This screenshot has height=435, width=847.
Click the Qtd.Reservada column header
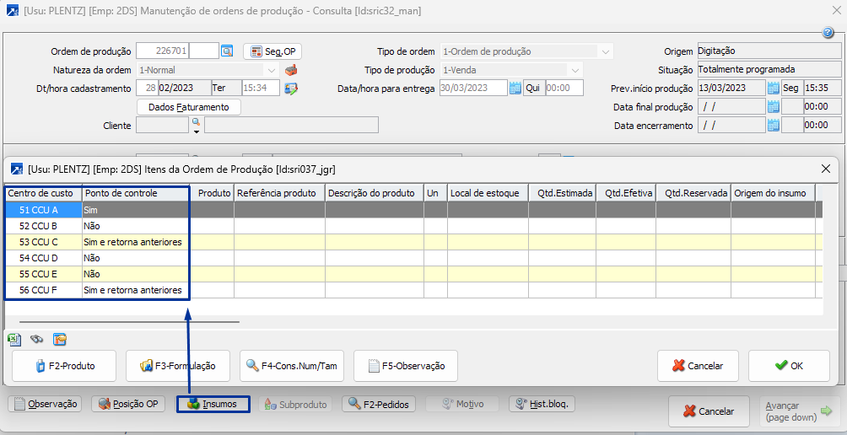point(693,193)
